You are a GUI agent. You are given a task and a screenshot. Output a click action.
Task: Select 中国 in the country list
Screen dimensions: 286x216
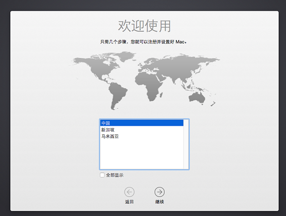click(x=142, y=123)
